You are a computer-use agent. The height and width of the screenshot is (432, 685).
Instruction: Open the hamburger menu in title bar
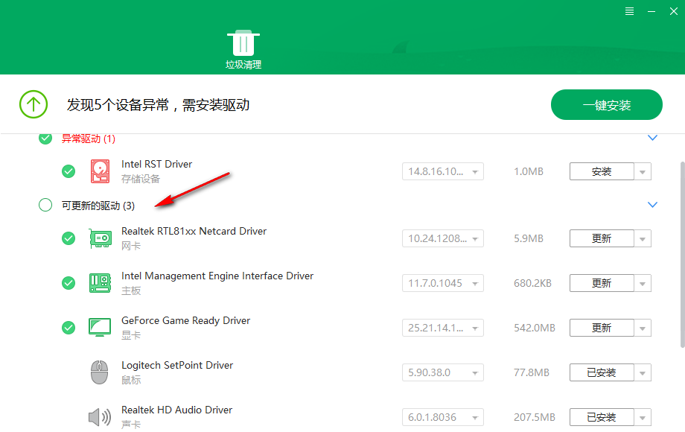(x=629, y=11)
